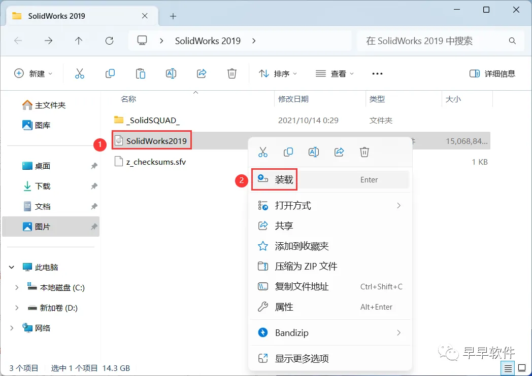Click the search magnifier icon
Screen dimensions: 532x376
pyautogui.click(x=512, y=41)
